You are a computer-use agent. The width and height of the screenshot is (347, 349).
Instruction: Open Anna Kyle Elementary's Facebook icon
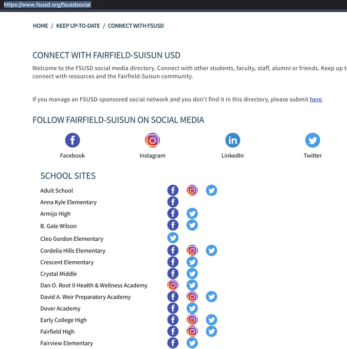tap(173, 202)
